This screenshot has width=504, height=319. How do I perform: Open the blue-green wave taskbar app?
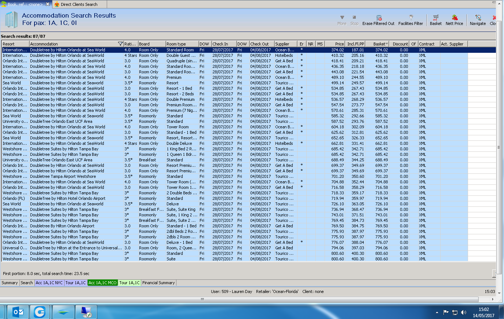point(63,312)
